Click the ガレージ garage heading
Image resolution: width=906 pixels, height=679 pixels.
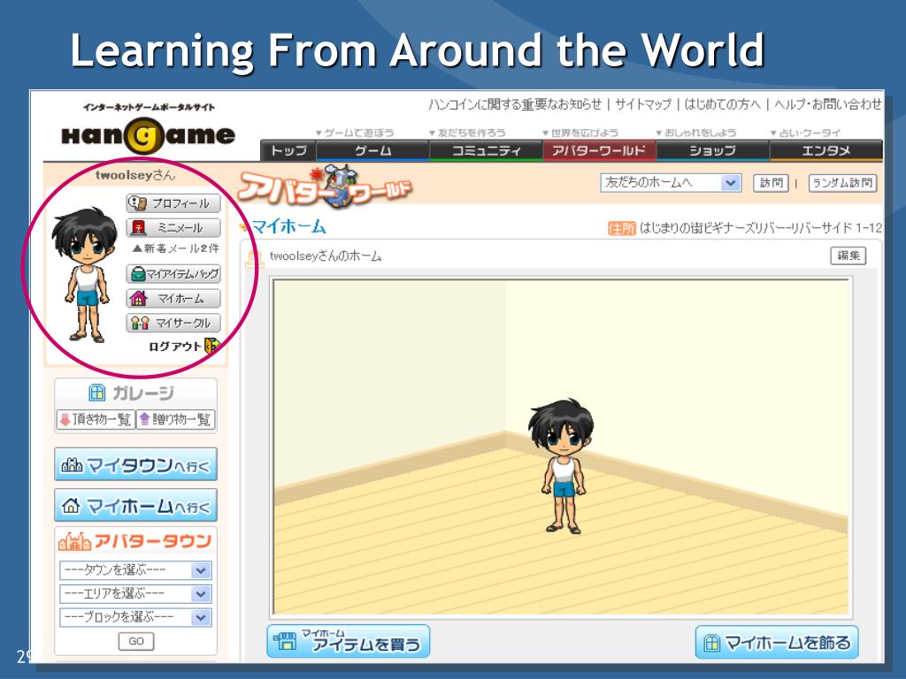pos(132,393)
